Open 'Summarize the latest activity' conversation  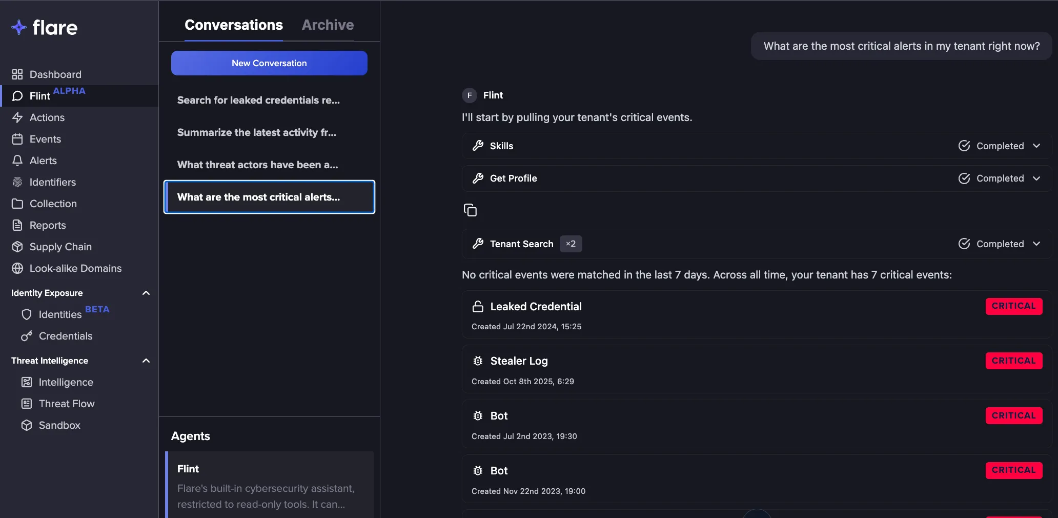click(269, 132)
